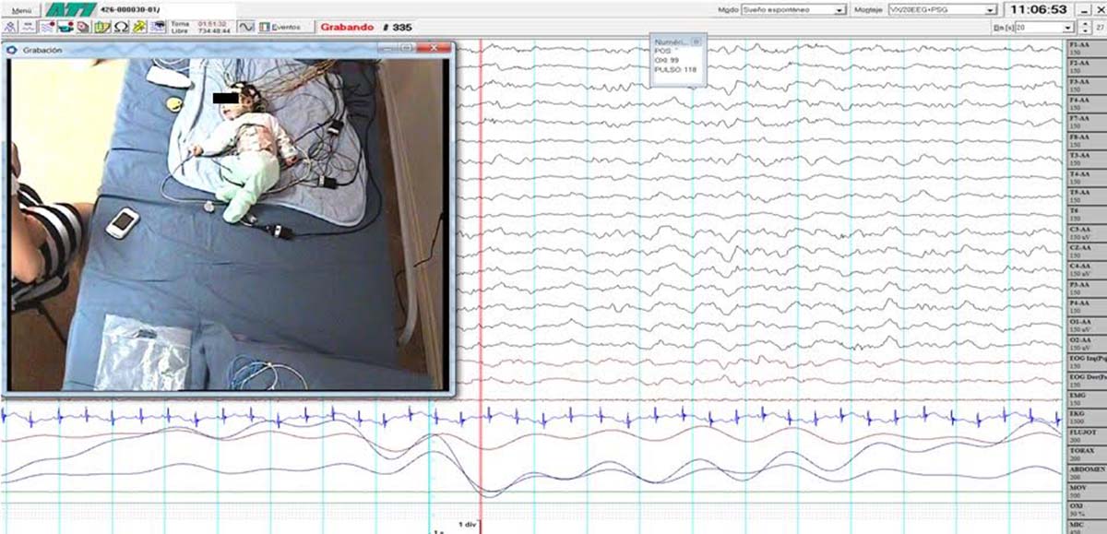Viewport: 1107px width, 534px height.
Task: Select the F2-AA channel label
Action: coord(1085,65)
